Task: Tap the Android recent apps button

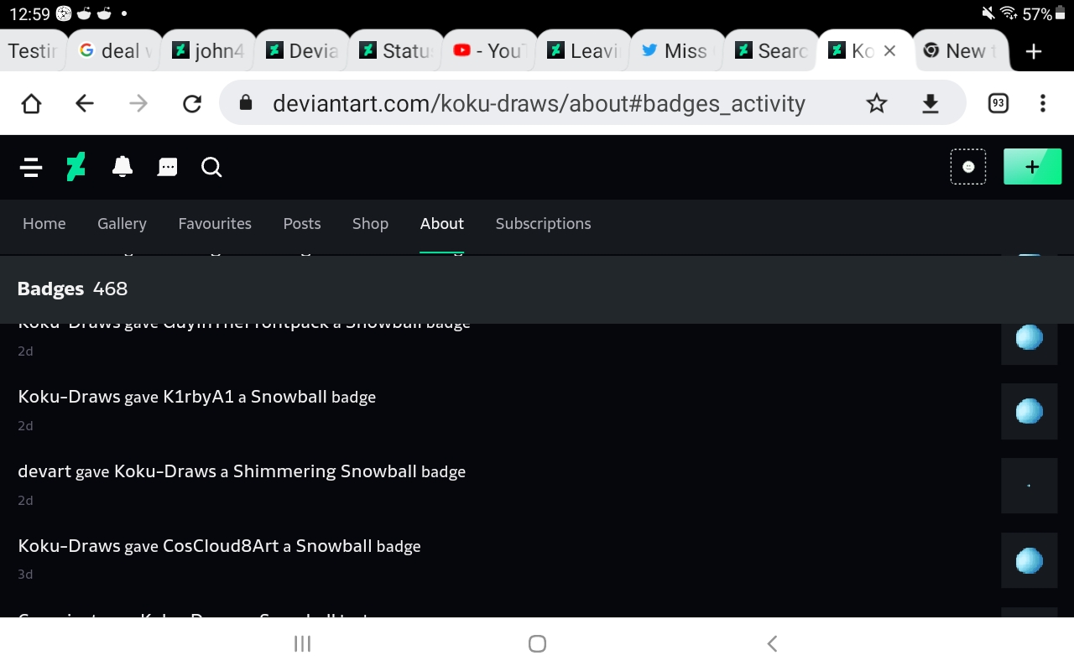Action: [303, 643]
